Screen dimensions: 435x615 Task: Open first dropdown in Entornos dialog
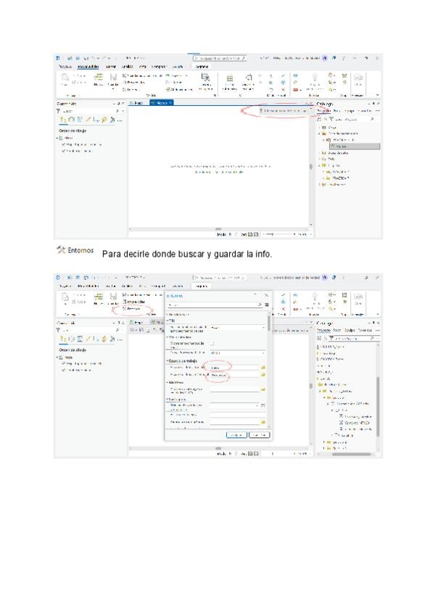point(238,328)
